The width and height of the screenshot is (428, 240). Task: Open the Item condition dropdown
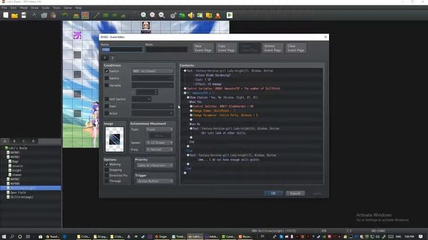pyautogui.click(x=152, y=106)
